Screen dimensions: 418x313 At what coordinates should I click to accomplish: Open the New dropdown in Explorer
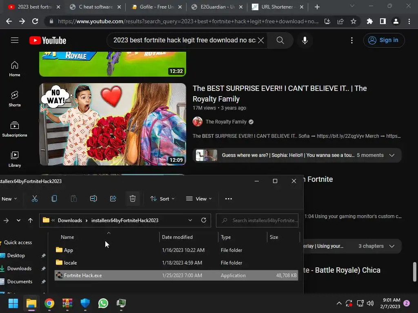[x=9, y=199]
